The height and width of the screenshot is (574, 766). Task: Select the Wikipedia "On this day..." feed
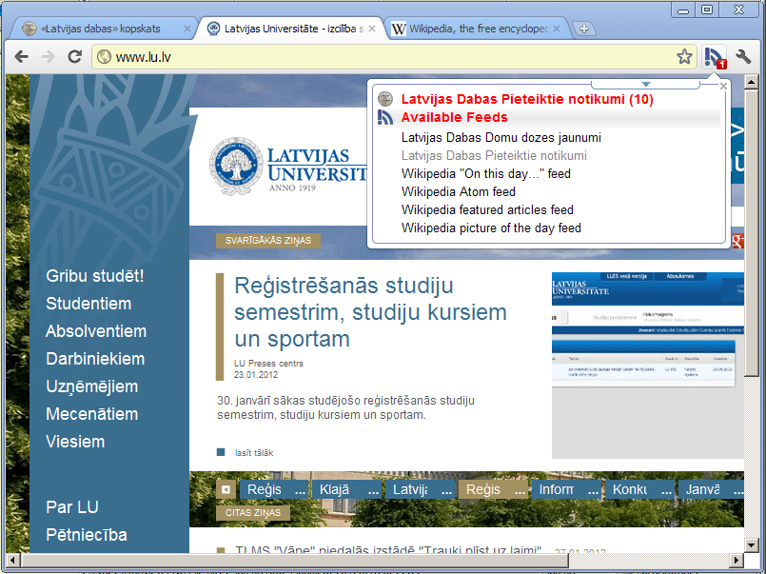click(x=485, y=173)
